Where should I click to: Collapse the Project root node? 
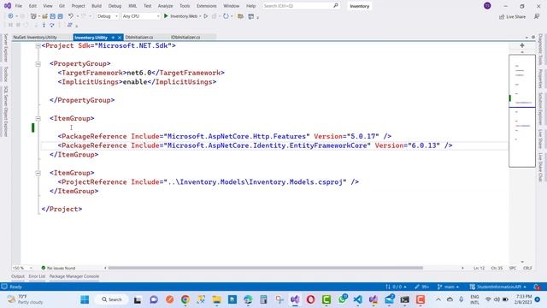tap(38, 45)
